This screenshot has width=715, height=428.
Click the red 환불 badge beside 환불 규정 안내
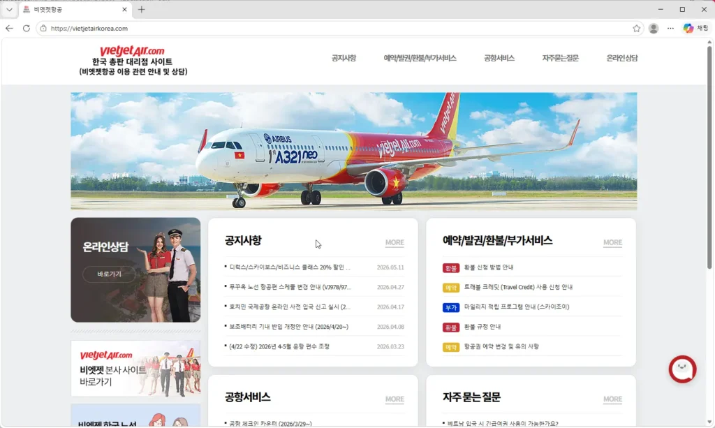click(450, 327)
